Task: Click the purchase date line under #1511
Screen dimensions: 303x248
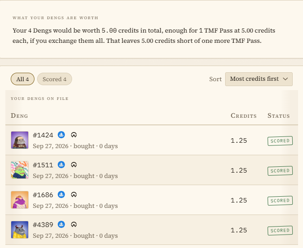Action: [x=75, y=176]
